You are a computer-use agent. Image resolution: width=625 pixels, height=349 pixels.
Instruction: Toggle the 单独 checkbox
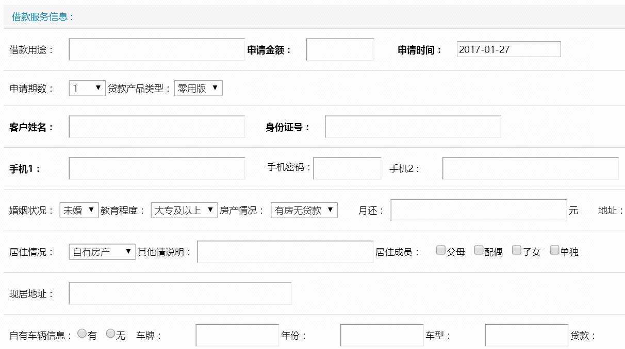[x=554, y=250]
